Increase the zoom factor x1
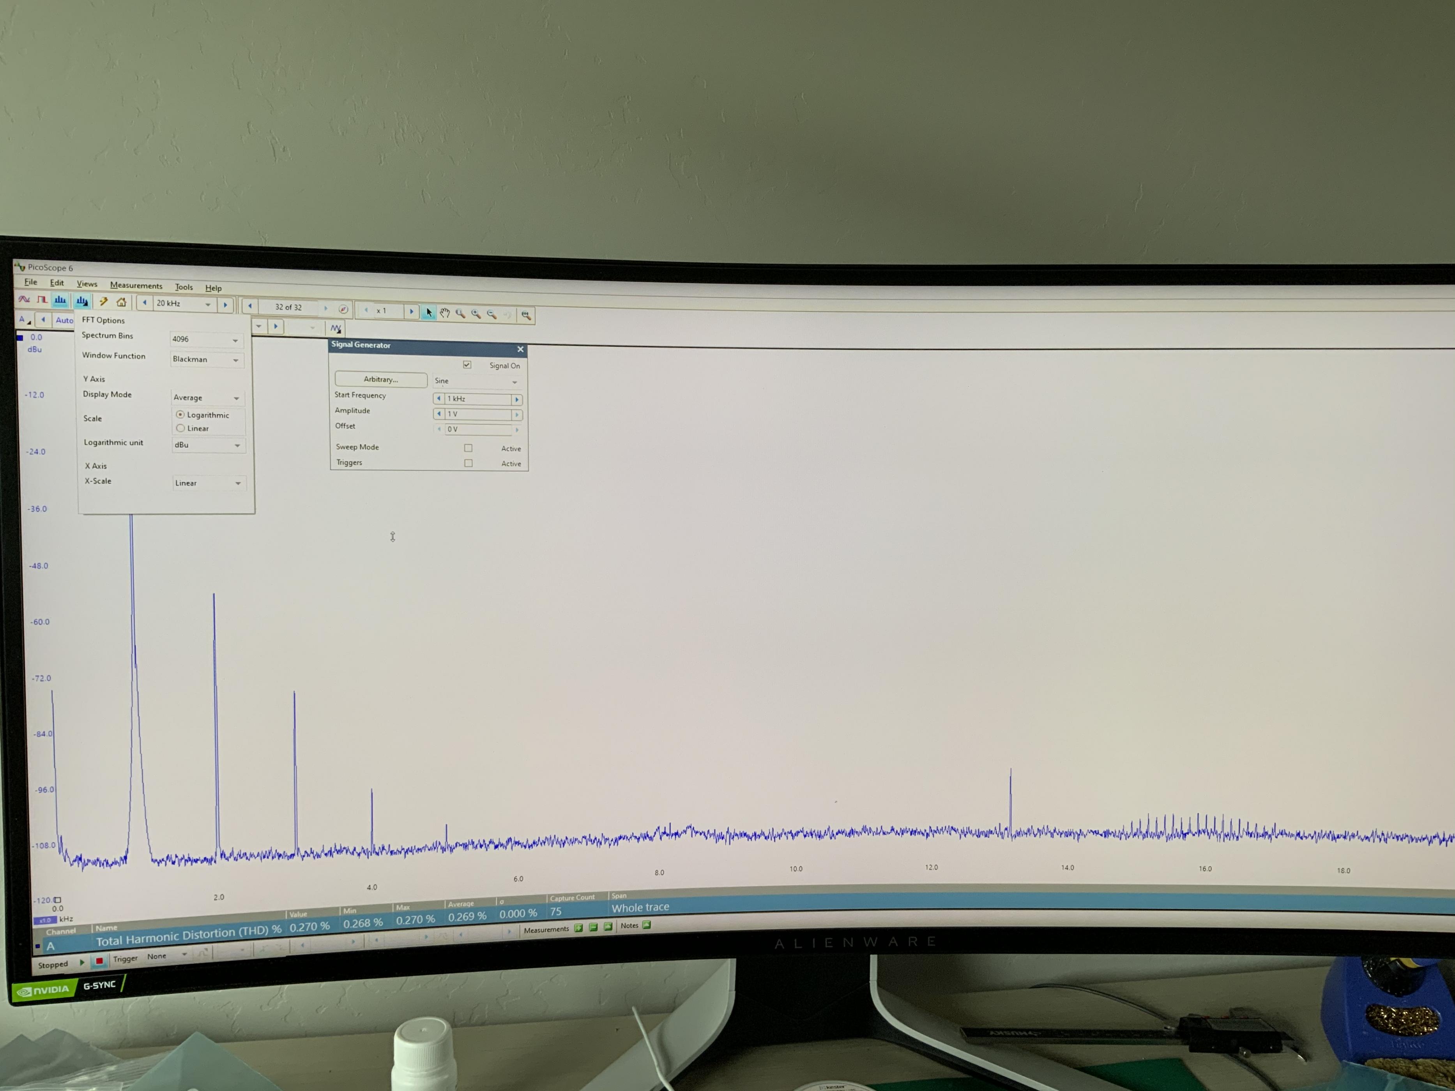1455x1091 pixels. point(412,311)
